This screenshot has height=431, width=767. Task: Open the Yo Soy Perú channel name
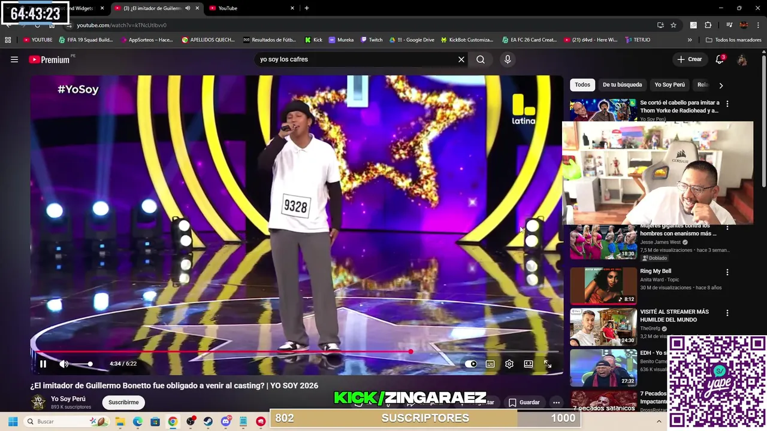tap(68, 399)
